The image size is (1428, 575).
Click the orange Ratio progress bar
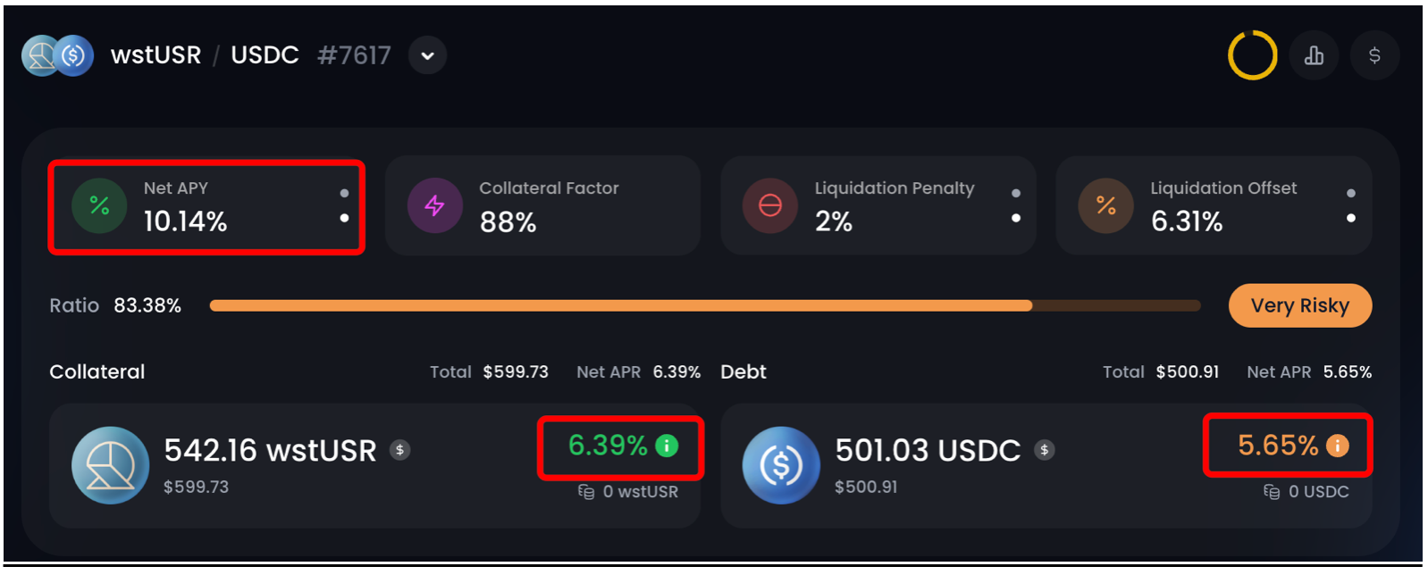pos(620,305)
